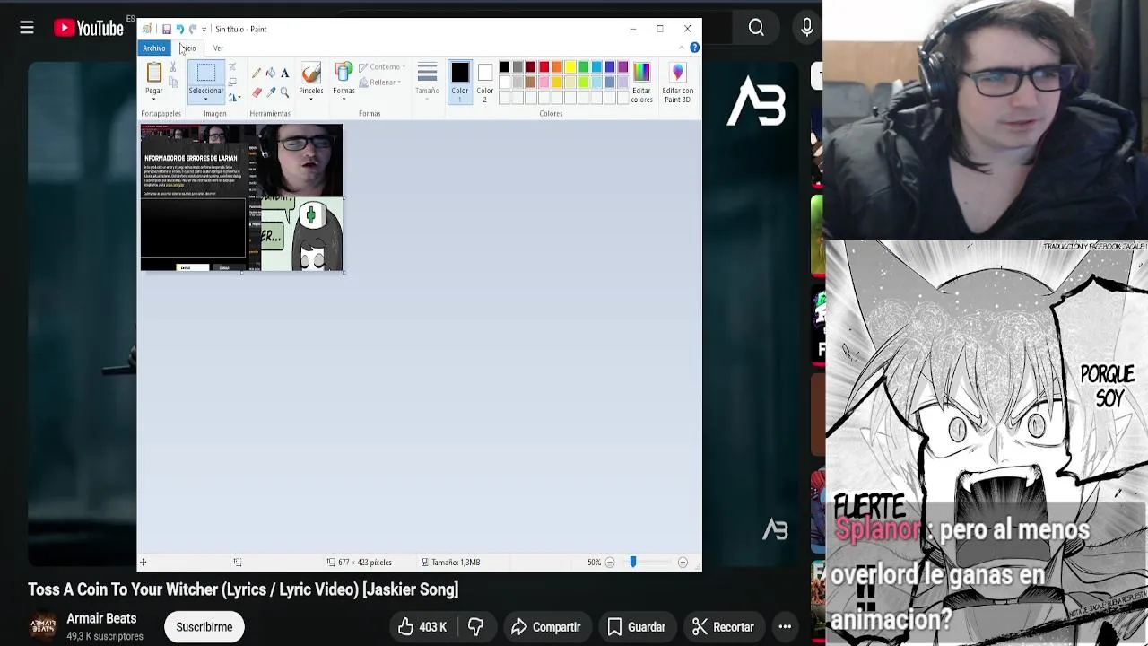
Task: Select the Pencil tool
Action: click(257, 73)
